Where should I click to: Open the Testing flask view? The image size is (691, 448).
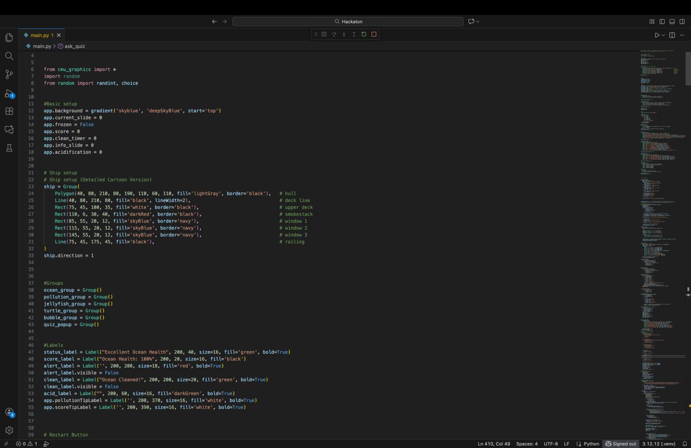9,148
